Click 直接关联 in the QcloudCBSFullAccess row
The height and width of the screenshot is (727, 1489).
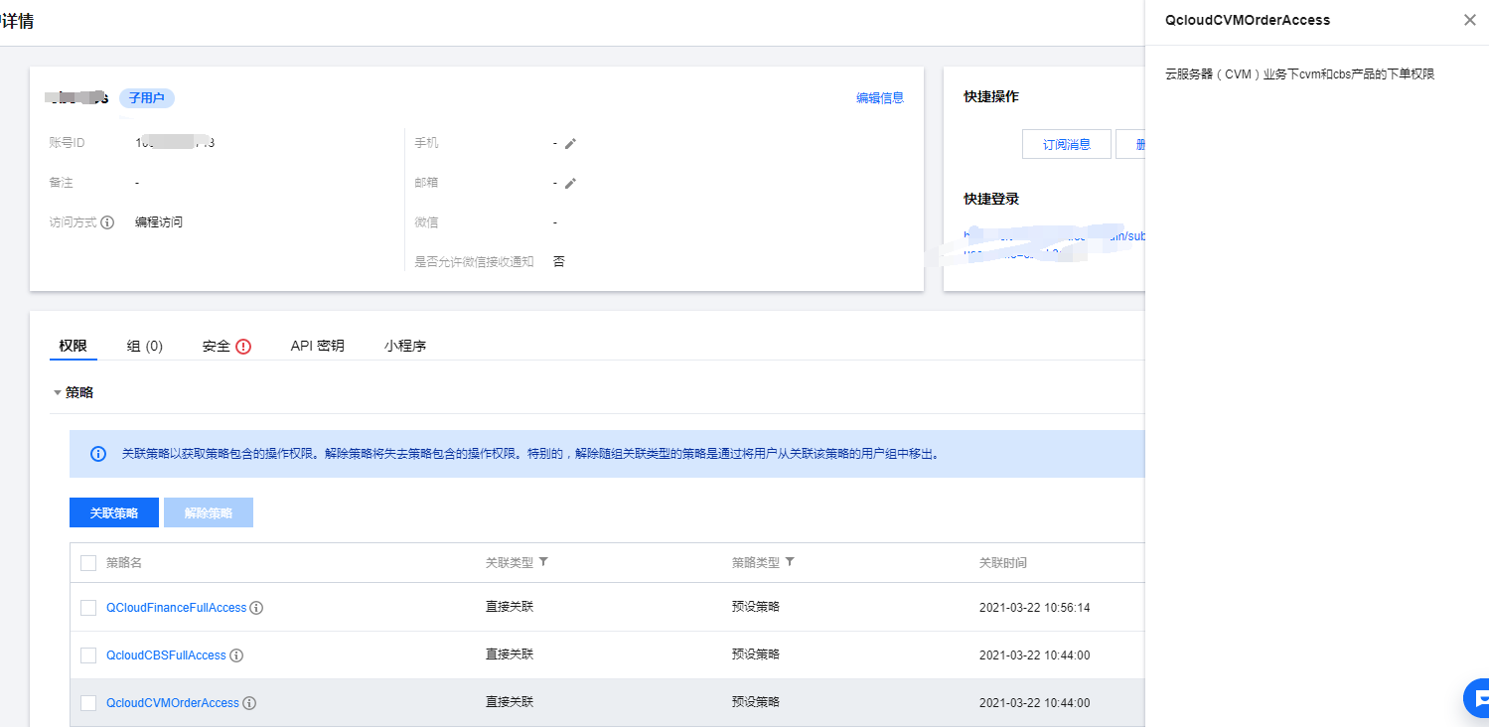(x=510, y=654)
